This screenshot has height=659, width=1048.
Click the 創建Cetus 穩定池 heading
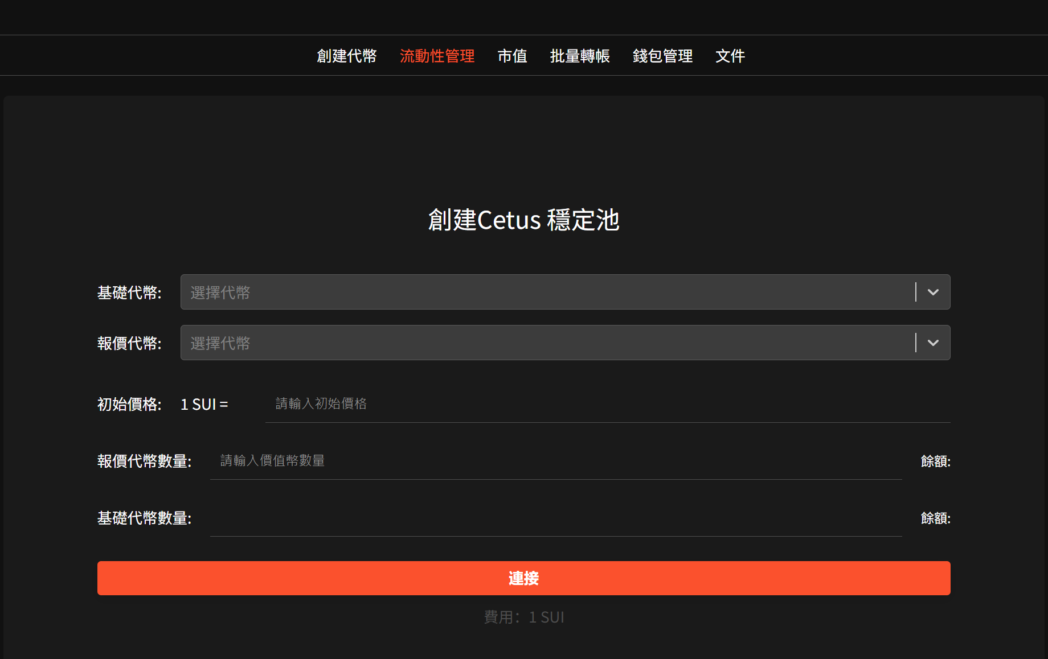coord(523,220)
